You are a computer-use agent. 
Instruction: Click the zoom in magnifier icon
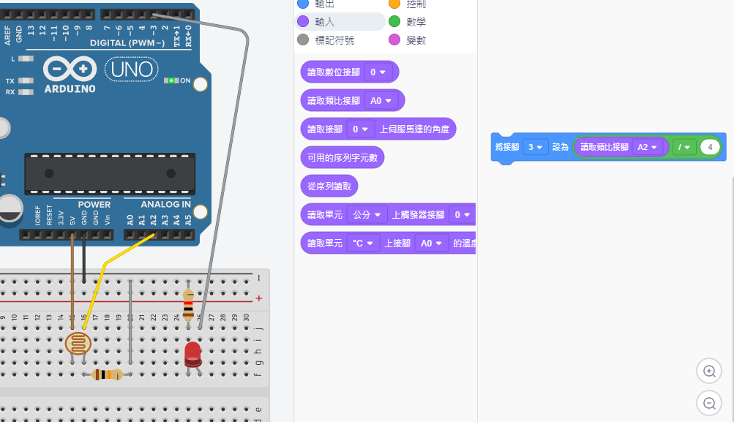[708, 372]
